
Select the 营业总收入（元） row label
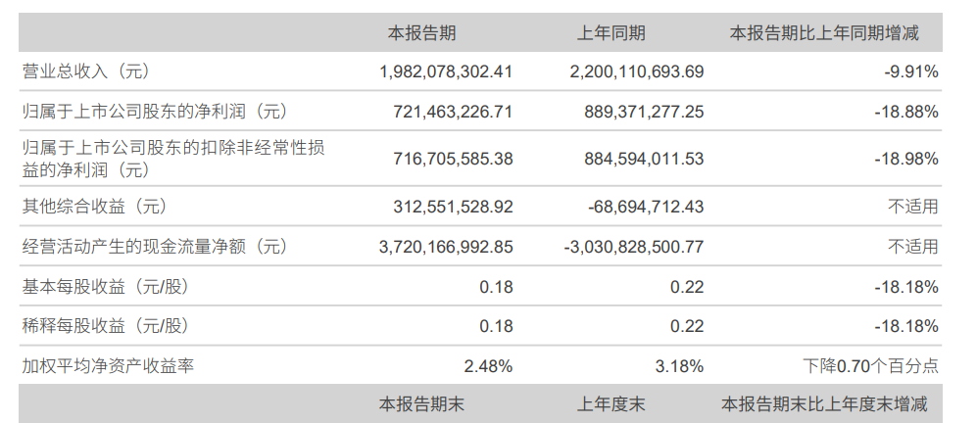(86, 71)
